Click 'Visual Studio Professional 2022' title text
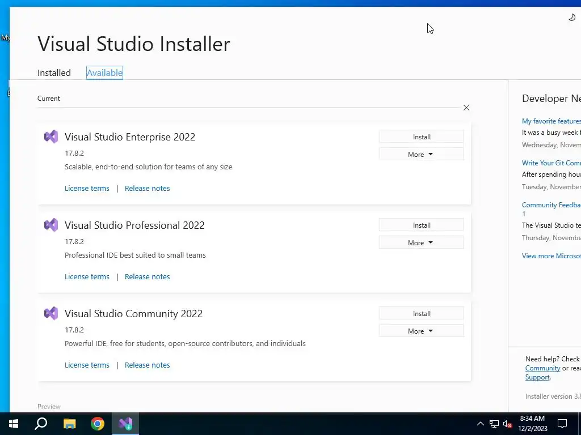 (x=134, y=225)
